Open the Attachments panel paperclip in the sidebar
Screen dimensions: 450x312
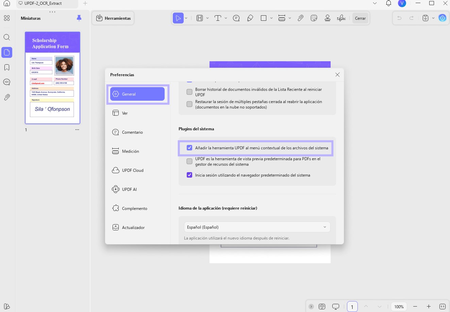[x=7, y=97]
